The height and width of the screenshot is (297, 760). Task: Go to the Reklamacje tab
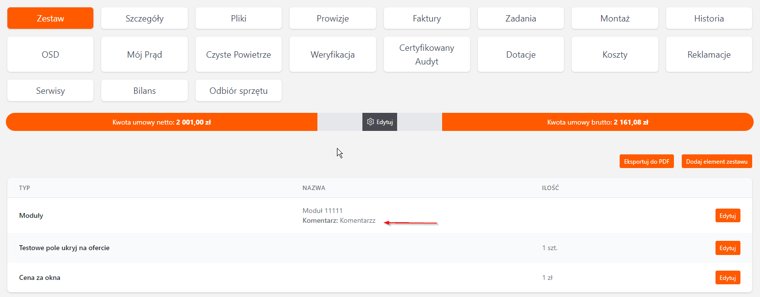[x=709, y=55]
